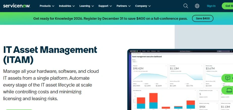Click the $90K hardware savings value

[x=202, y=107]
